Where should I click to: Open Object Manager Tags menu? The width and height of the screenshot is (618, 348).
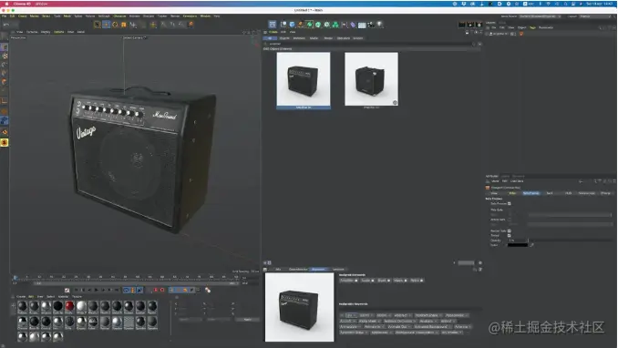click(532, 27)
